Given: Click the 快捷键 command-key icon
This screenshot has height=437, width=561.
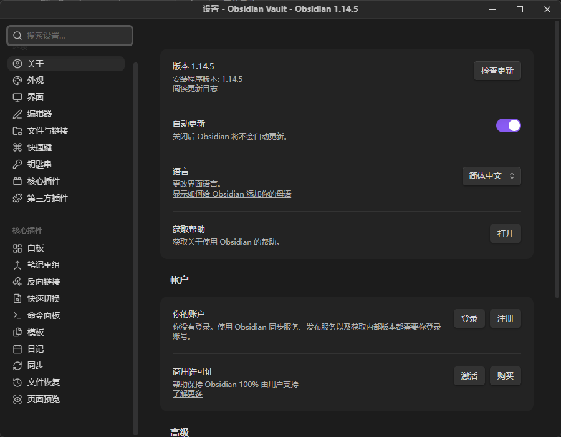Looking at the screenshot, I should (x=17, y=147).
